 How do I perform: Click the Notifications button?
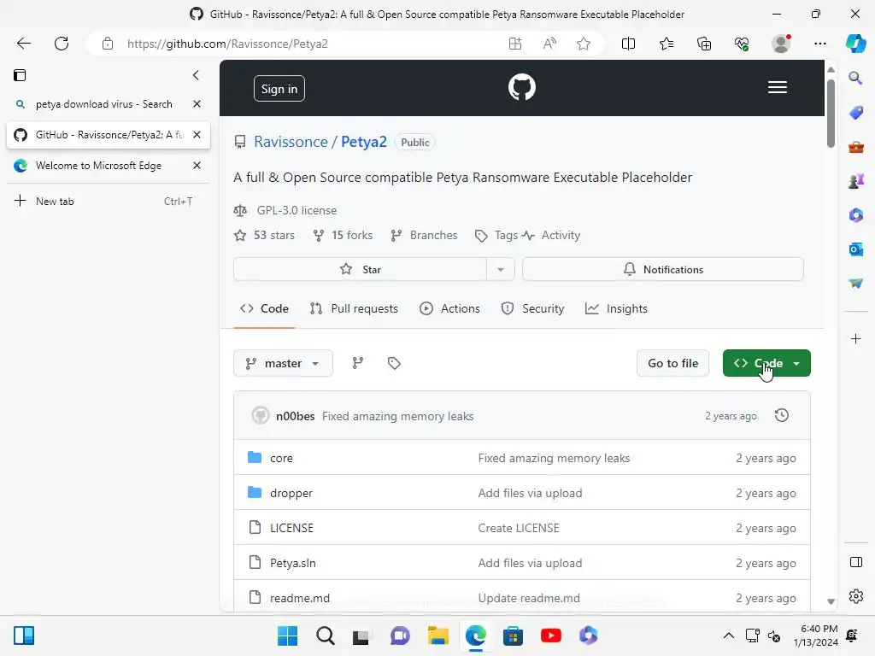click(x=663, y=269)
